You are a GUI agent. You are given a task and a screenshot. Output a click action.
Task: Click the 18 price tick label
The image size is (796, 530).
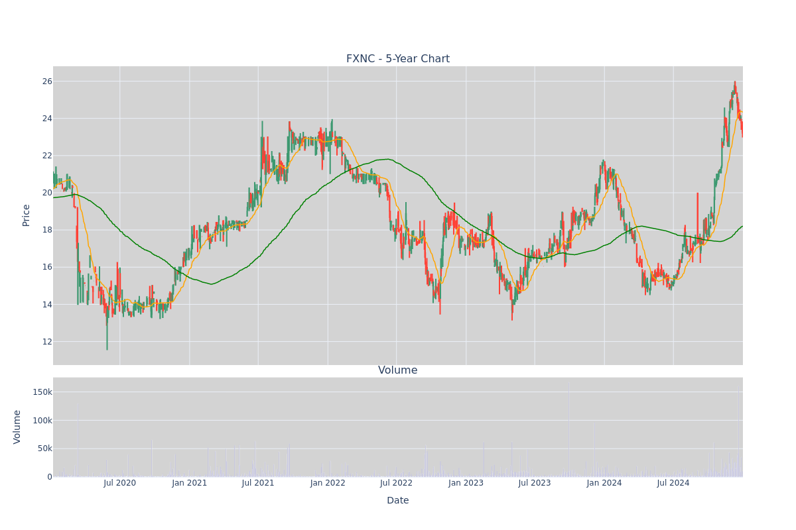tap(47, 230)
